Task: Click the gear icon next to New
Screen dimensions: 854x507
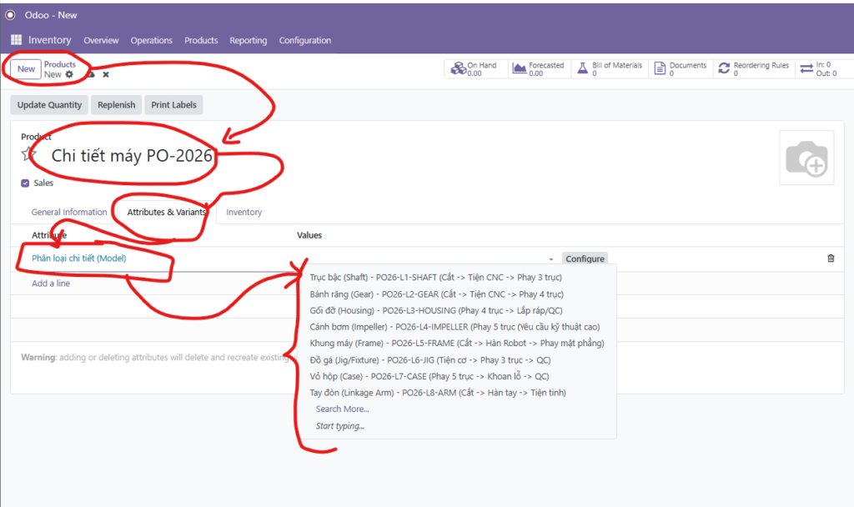Action: click(x=69, y=74)
